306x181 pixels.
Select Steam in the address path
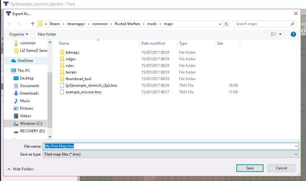(54, 24)
